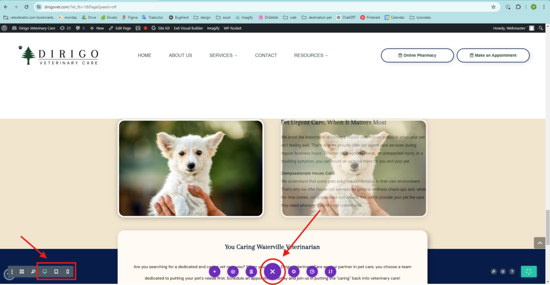This screenshot has height=285, width=550.
Task: Click the purple power icon button
Action: tap(233, 272)
